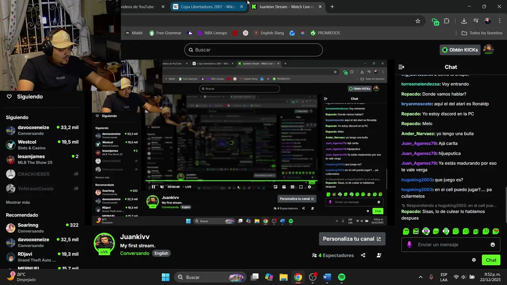Unmute the video player volume
This screenshot has height=285, width=507.
(x=162, y=187)
